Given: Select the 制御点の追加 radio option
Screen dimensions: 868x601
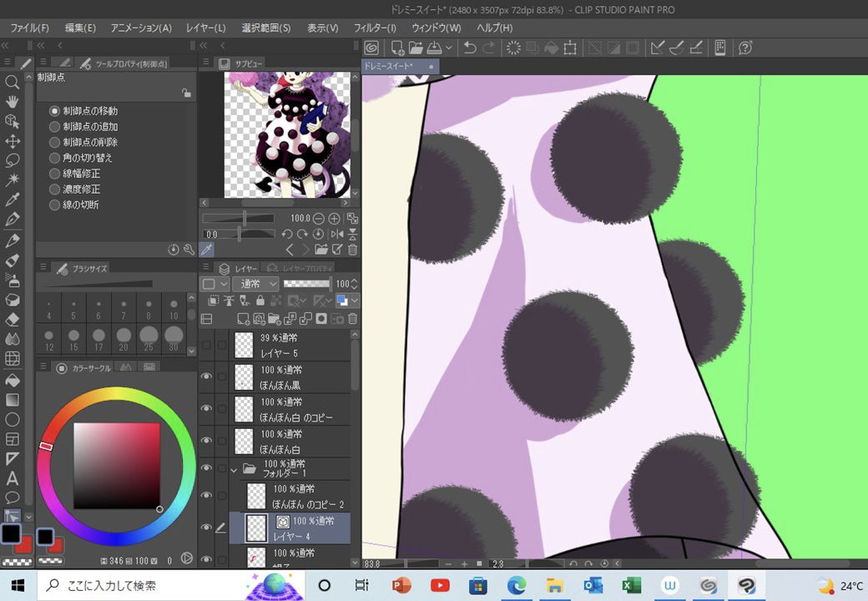Looking at the screenshot, I should pyautogui.click(x=55, y=127).
